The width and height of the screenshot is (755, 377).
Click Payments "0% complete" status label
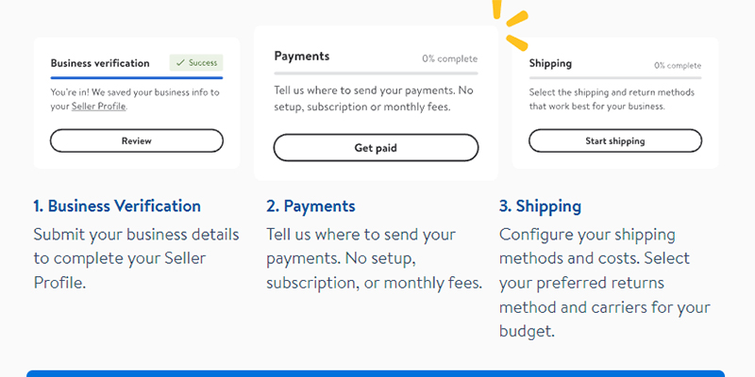[x=450, y=58]
